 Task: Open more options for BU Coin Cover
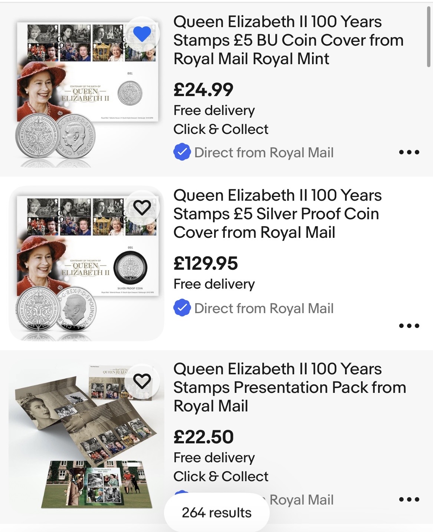pos(409,152)
